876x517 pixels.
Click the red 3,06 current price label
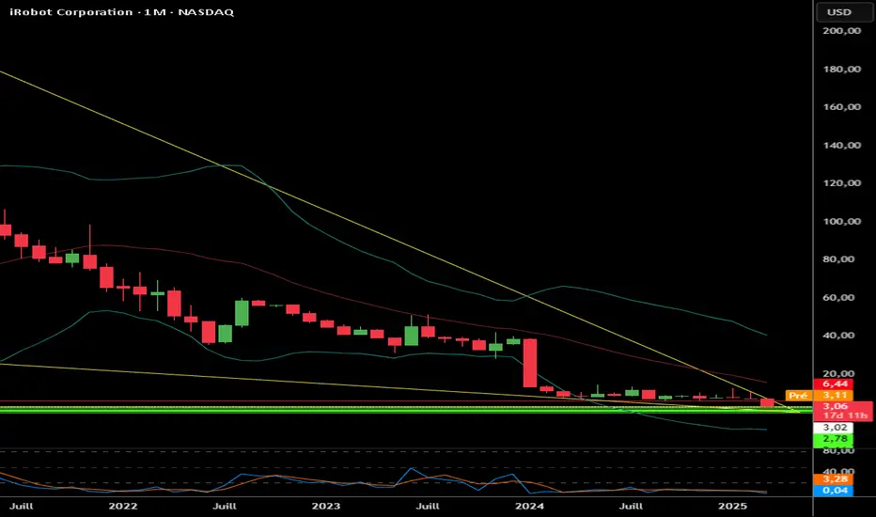835,406
